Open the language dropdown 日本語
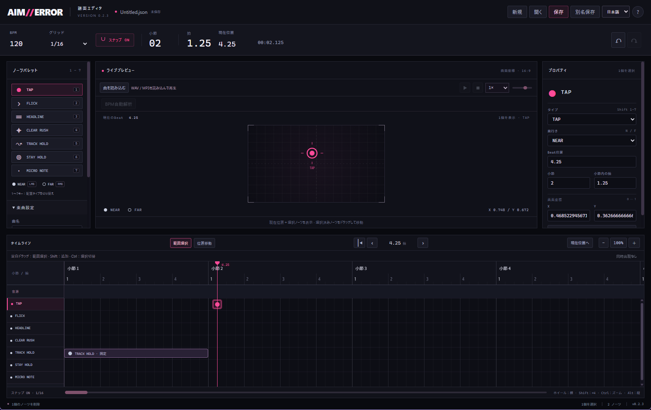The height and width of the screenshot is (410, 651). click(x=615, y=12)
